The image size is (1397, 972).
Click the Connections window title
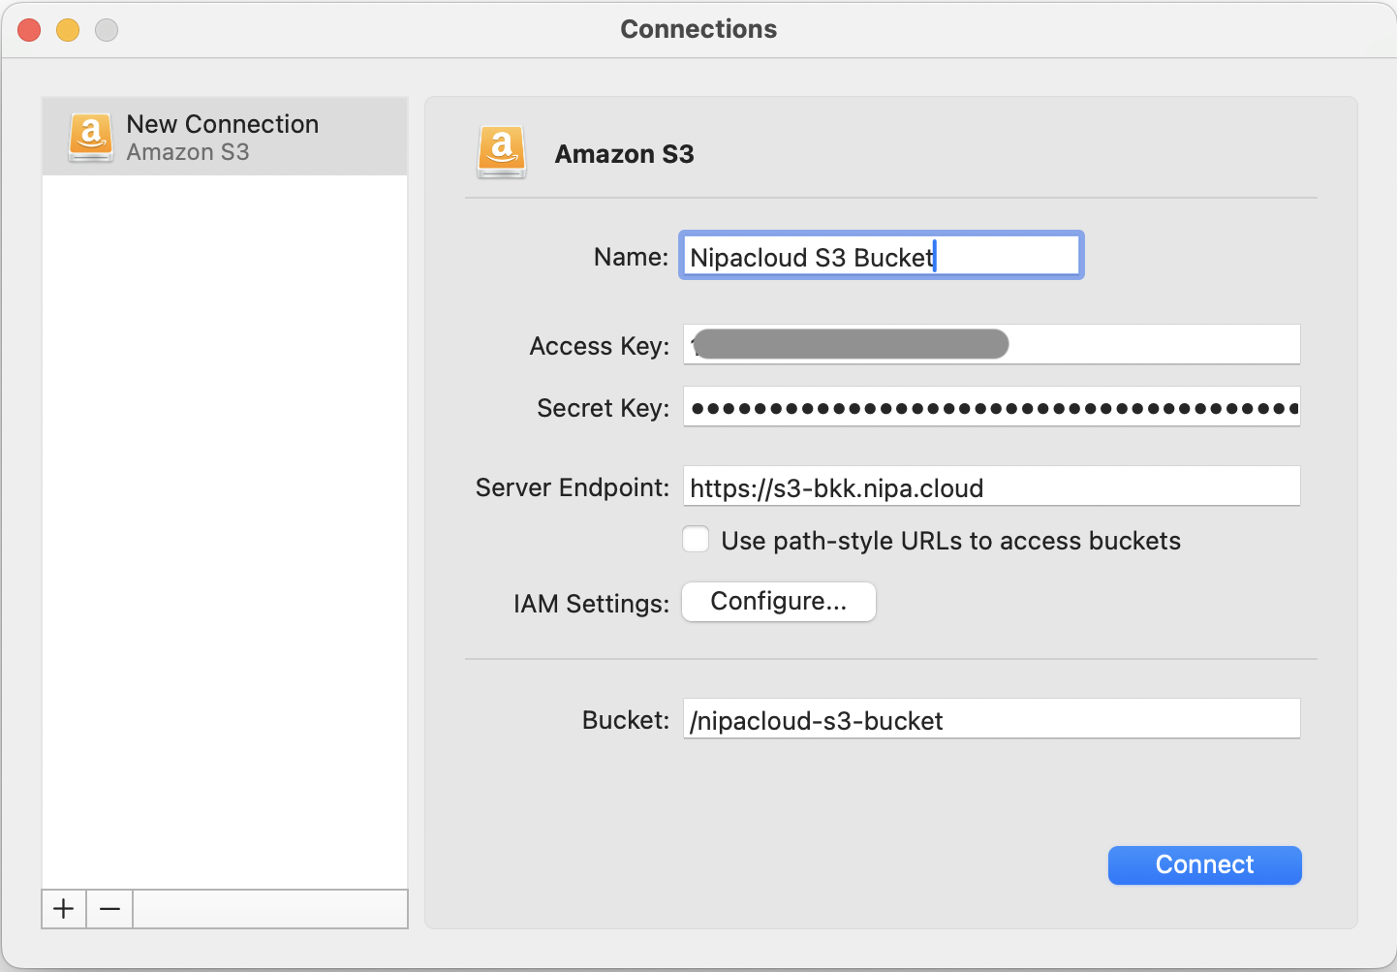[698, 29]
